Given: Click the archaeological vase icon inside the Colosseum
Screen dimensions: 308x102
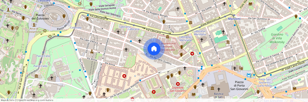Looking at the screenshot, I should [64, 16].
